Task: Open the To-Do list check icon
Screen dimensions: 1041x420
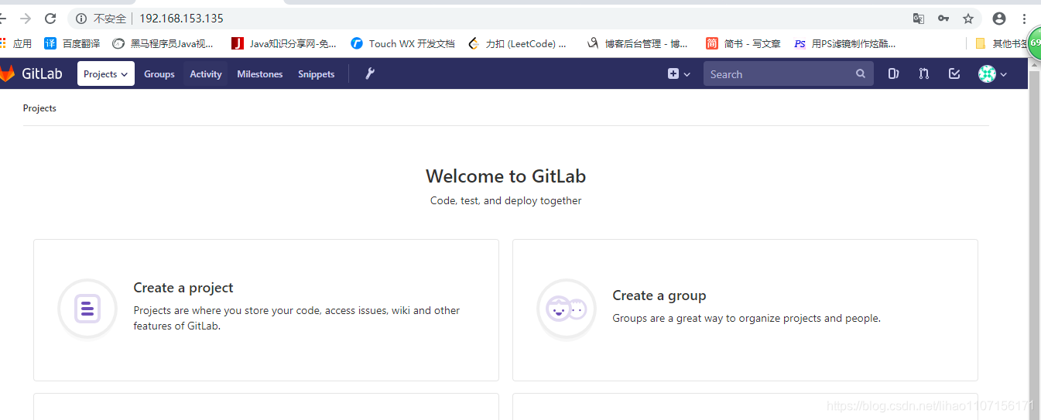Action: (954, 73)
